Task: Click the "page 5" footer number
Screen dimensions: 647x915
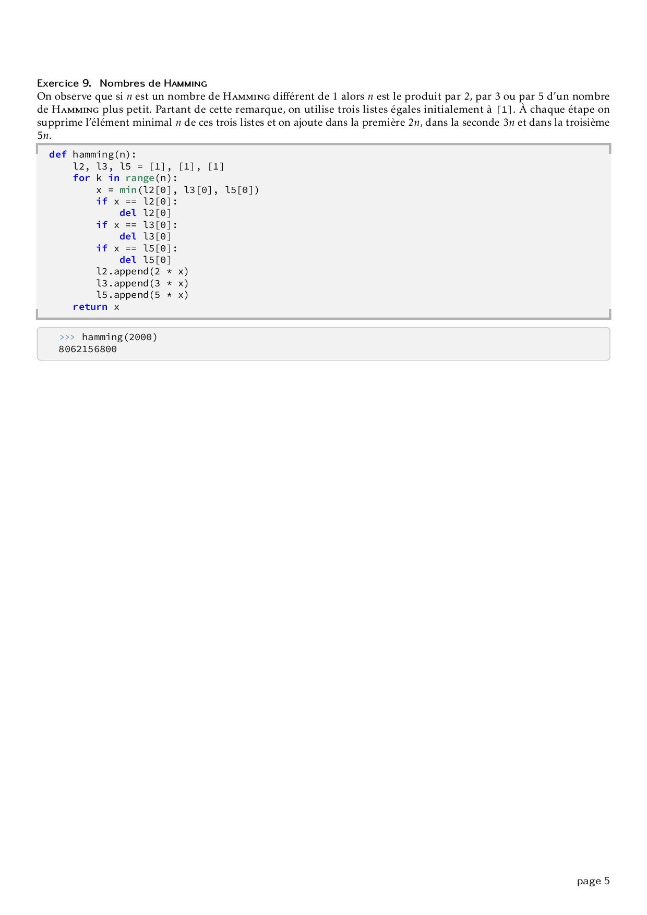Action: (593, 881)
